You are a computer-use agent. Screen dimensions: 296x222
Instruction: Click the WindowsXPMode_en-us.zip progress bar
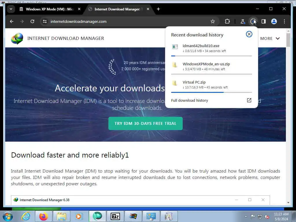tap(211, 74)
